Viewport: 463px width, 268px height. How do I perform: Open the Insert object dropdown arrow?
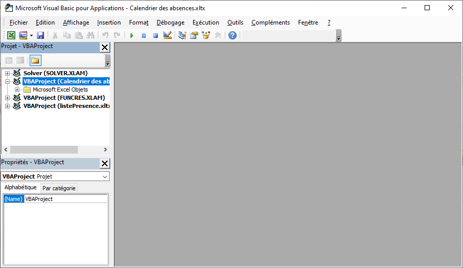(x=31, y=35)
